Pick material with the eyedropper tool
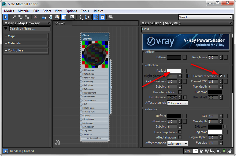The image size is (236, 156). 14,17
